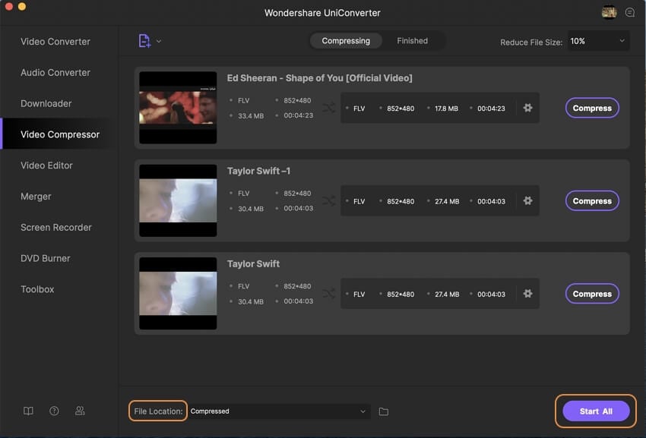Click the 17.8 MB output size value
Image resolution: width=646 pixels, height=438 pixels.
click(x=447, y=109)
